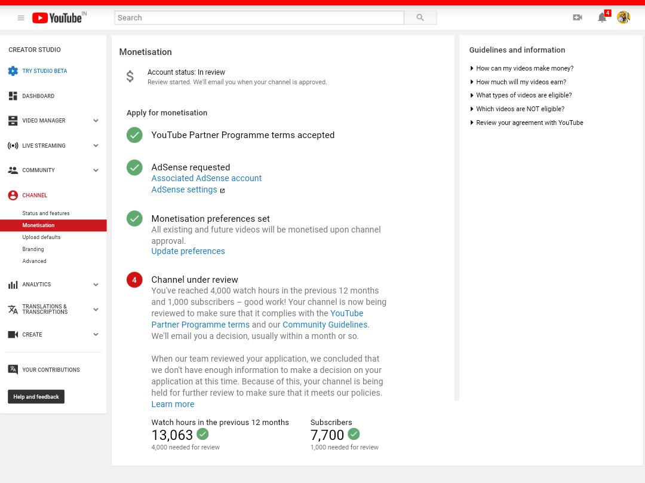The image size is (645, 483).
Task: Click the Monetisation preferences set checkmark
Action: [134, 219]
